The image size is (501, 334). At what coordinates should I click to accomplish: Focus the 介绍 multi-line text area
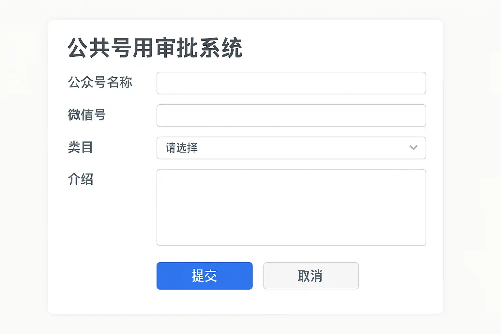(x=291, y=207)
